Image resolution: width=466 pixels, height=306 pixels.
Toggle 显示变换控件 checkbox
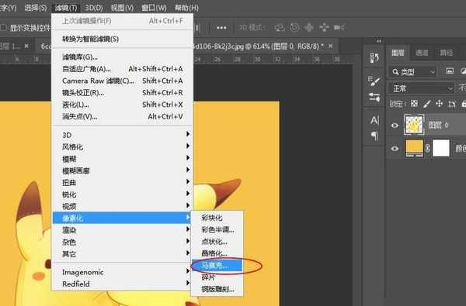tap(4, 28)
